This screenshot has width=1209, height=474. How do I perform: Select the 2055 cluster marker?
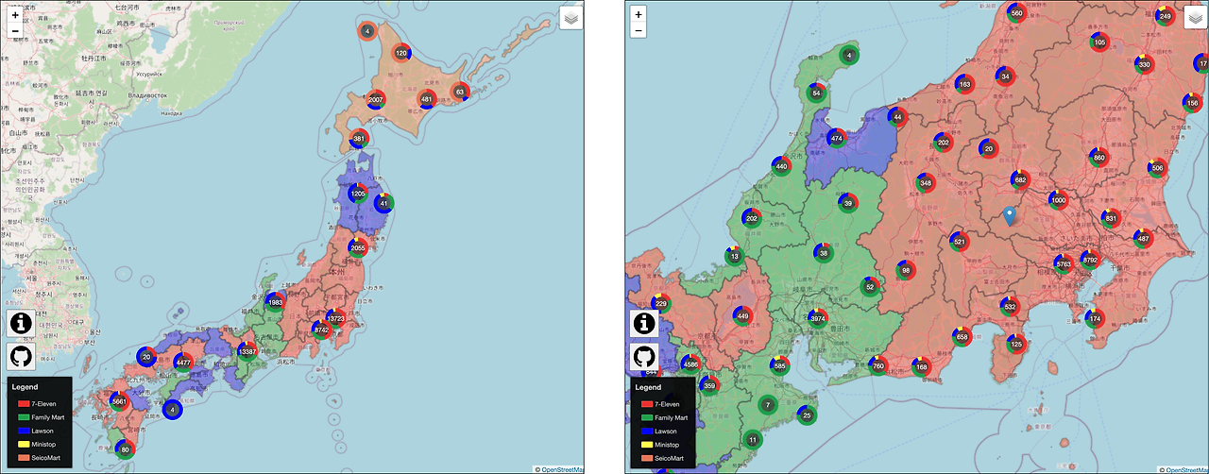(358, 248)
